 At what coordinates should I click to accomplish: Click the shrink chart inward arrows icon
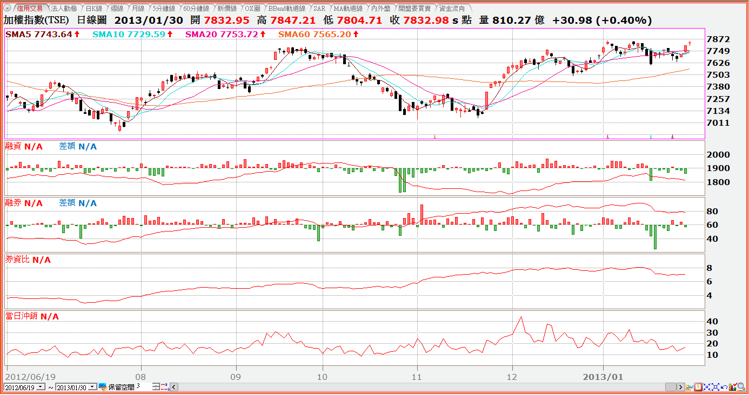point(707,387)
